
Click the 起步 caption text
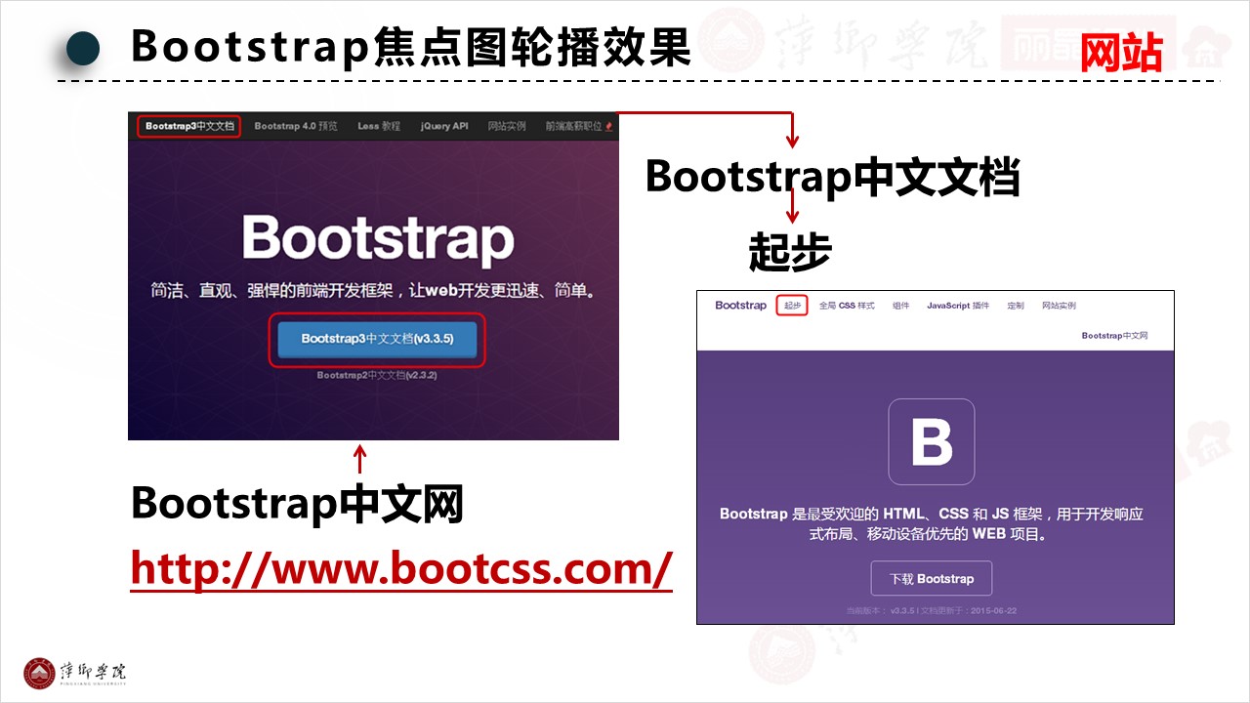790,252
